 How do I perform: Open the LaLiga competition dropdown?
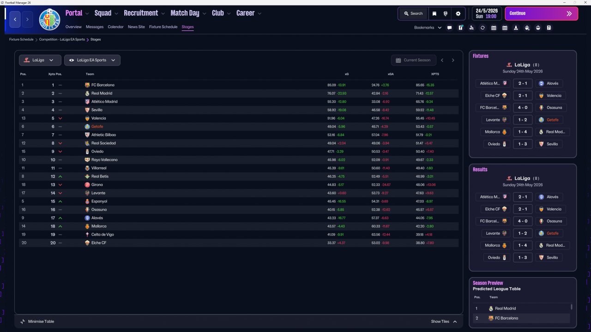(40, 60)
